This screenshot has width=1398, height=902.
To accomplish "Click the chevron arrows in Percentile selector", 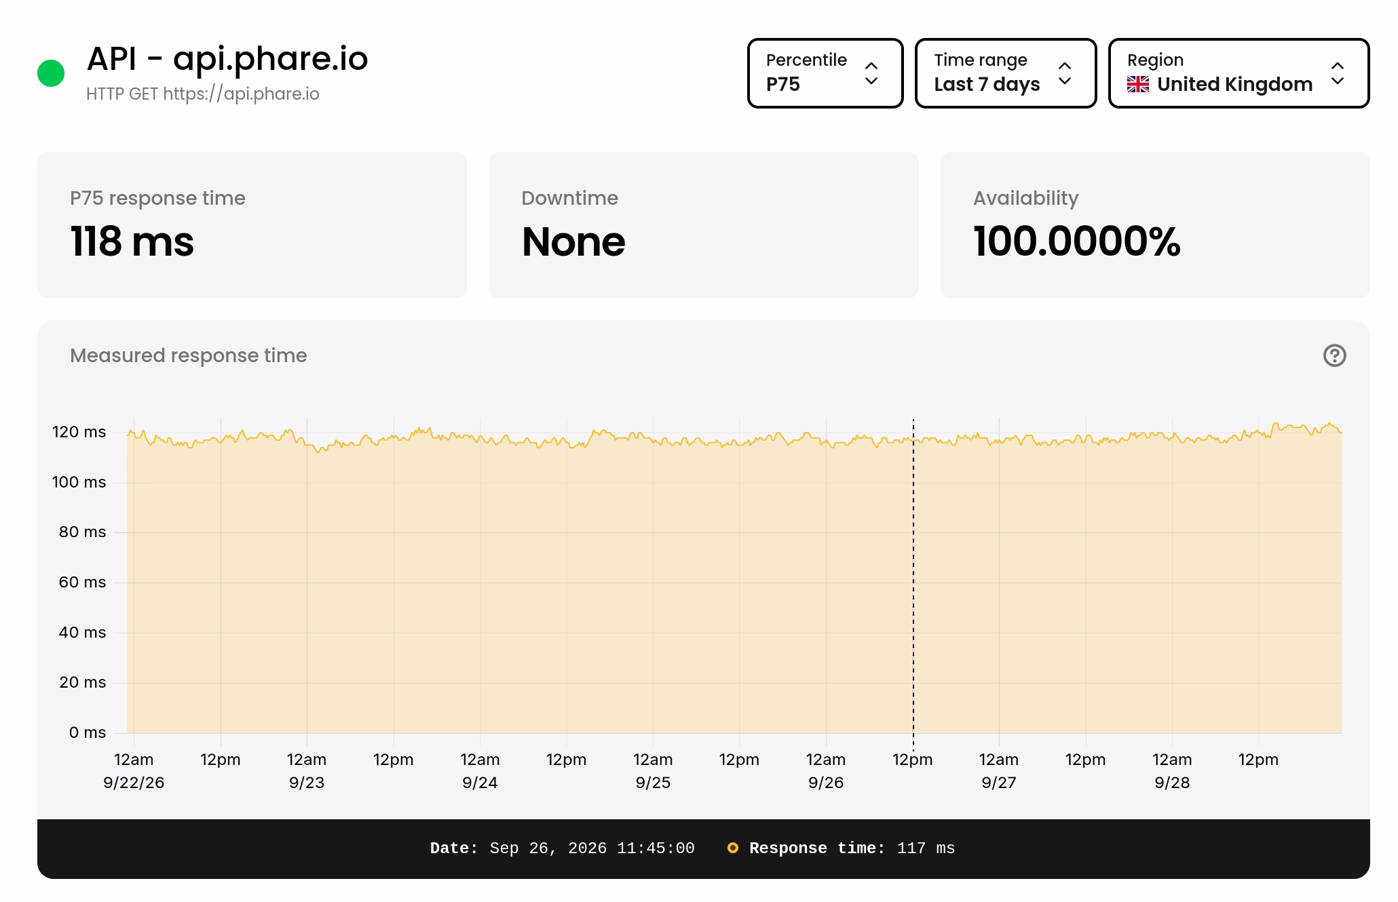I will (871, 73).
